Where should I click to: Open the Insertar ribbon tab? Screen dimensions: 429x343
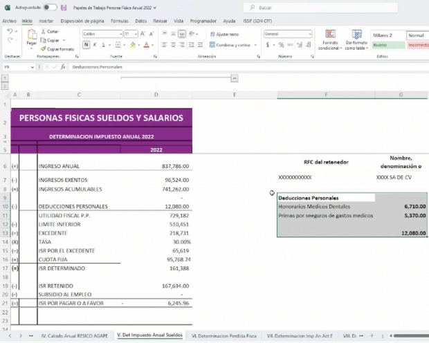click(x=46, y=21)
